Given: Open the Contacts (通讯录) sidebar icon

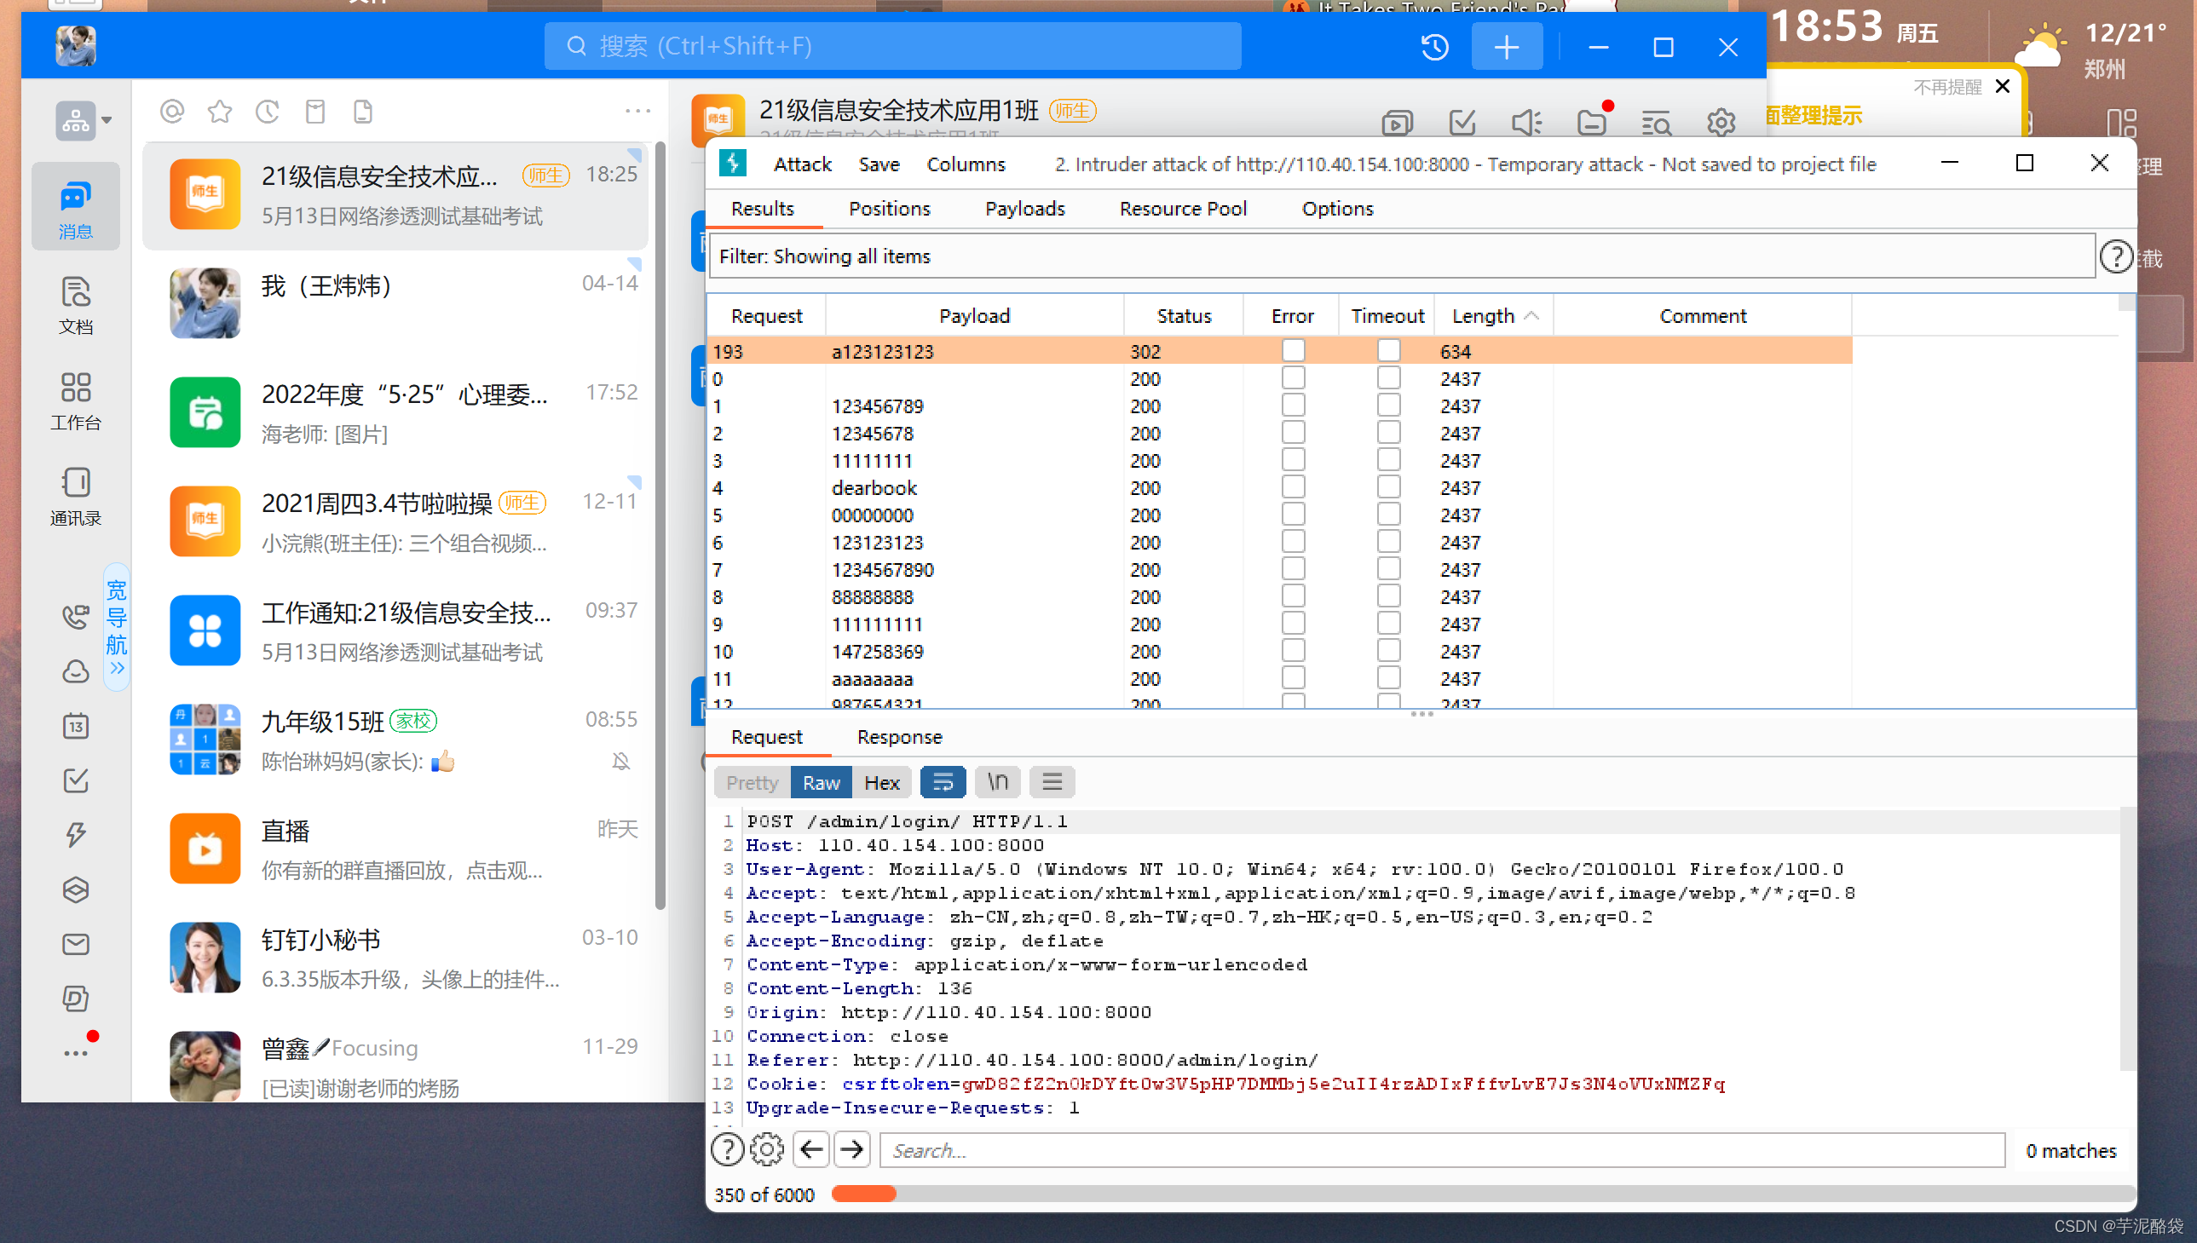Looking at the screenshot, I should click(x=75, y=495).
